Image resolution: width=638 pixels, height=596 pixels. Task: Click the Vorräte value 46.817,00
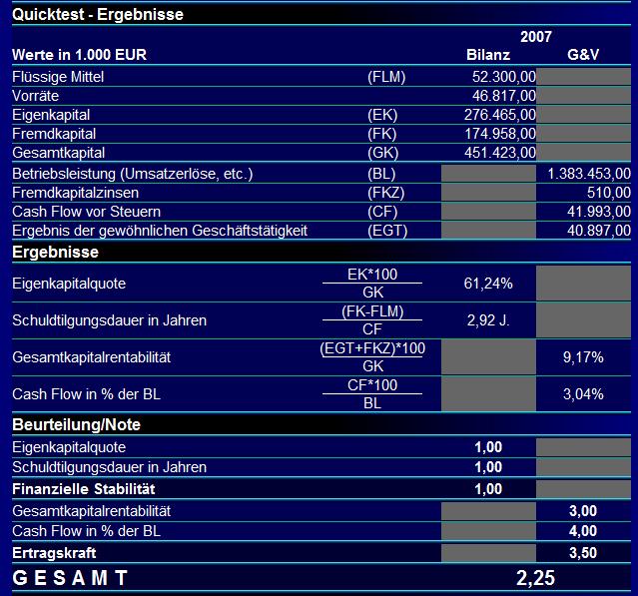(x=504, y=96)
